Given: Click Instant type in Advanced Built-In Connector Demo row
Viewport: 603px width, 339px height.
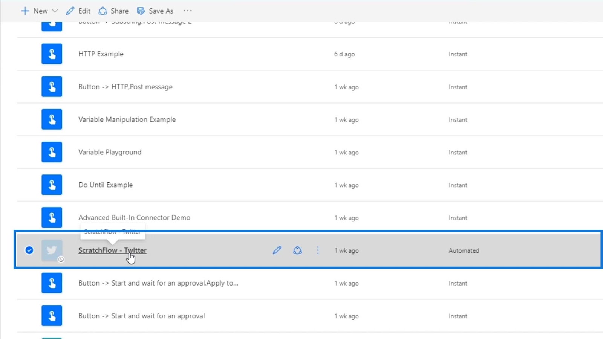Looking at the screenshot, I should click(x=458, y=218).
